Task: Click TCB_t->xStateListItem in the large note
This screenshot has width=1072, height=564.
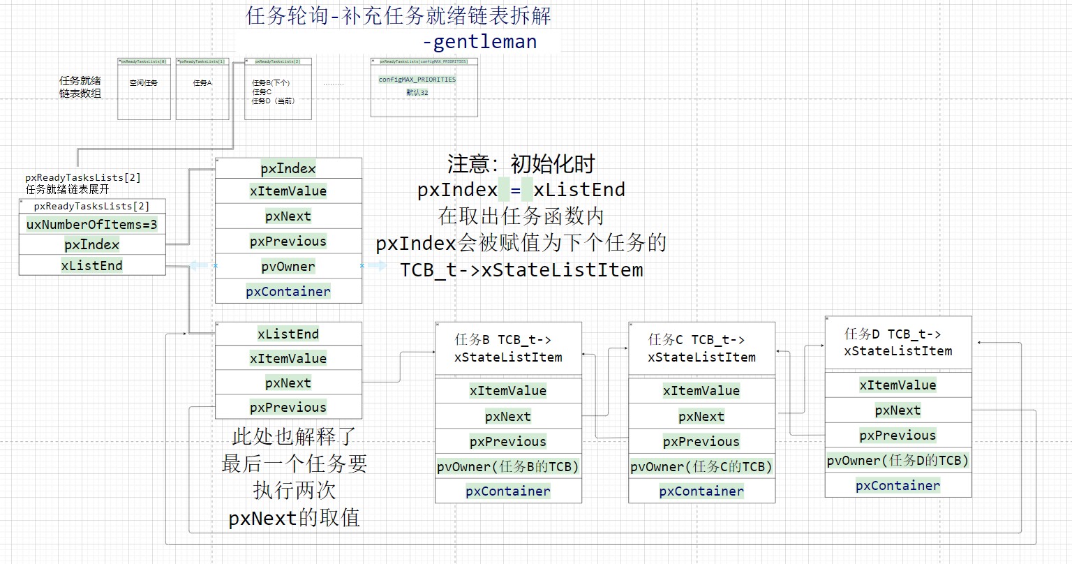Action: (x=521, y=270)
